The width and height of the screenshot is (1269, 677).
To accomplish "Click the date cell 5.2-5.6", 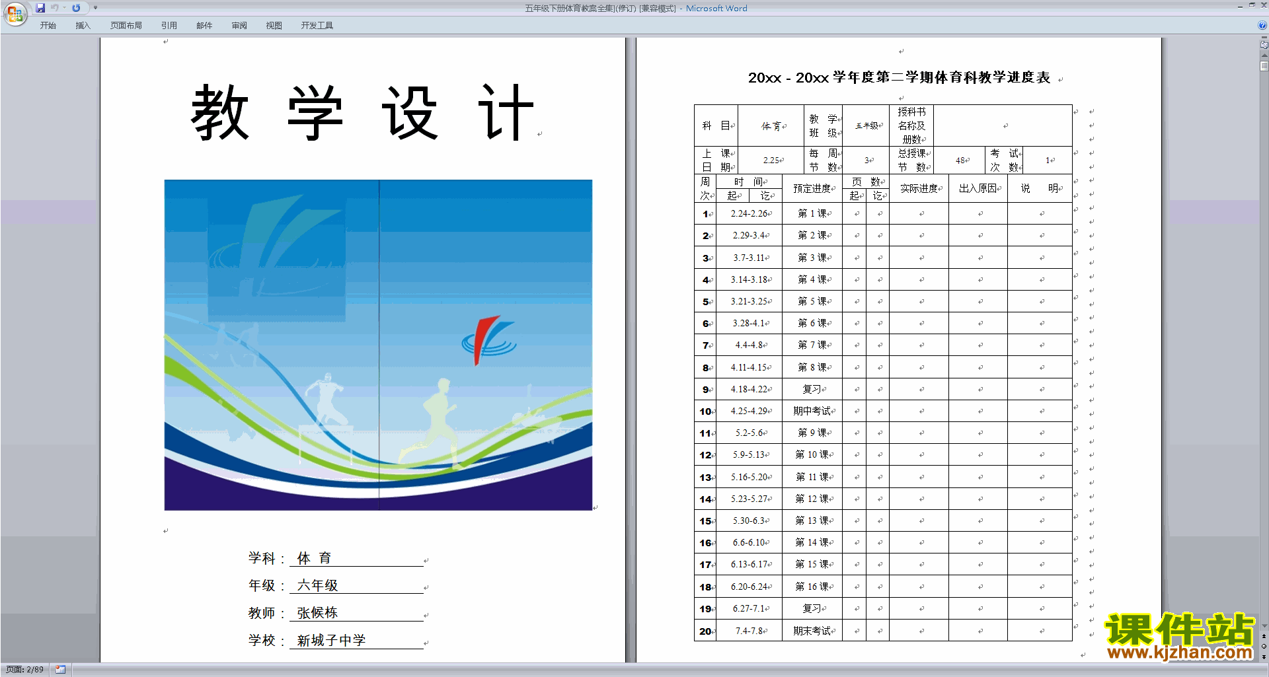I will 750,433.
